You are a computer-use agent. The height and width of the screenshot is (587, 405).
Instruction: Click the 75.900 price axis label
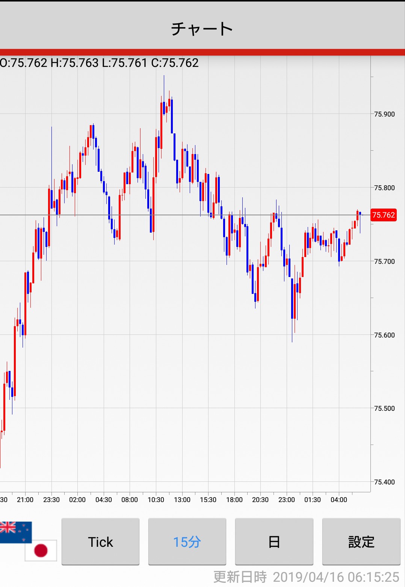pyautogui.click(x=384, y=114)
